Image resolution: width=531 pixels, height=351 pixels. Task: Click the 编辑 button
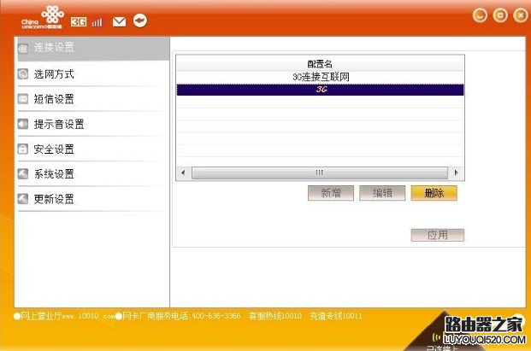coord(382,193)
